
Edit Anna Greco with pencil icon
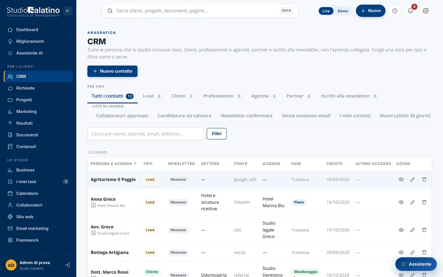pos(412,202)
